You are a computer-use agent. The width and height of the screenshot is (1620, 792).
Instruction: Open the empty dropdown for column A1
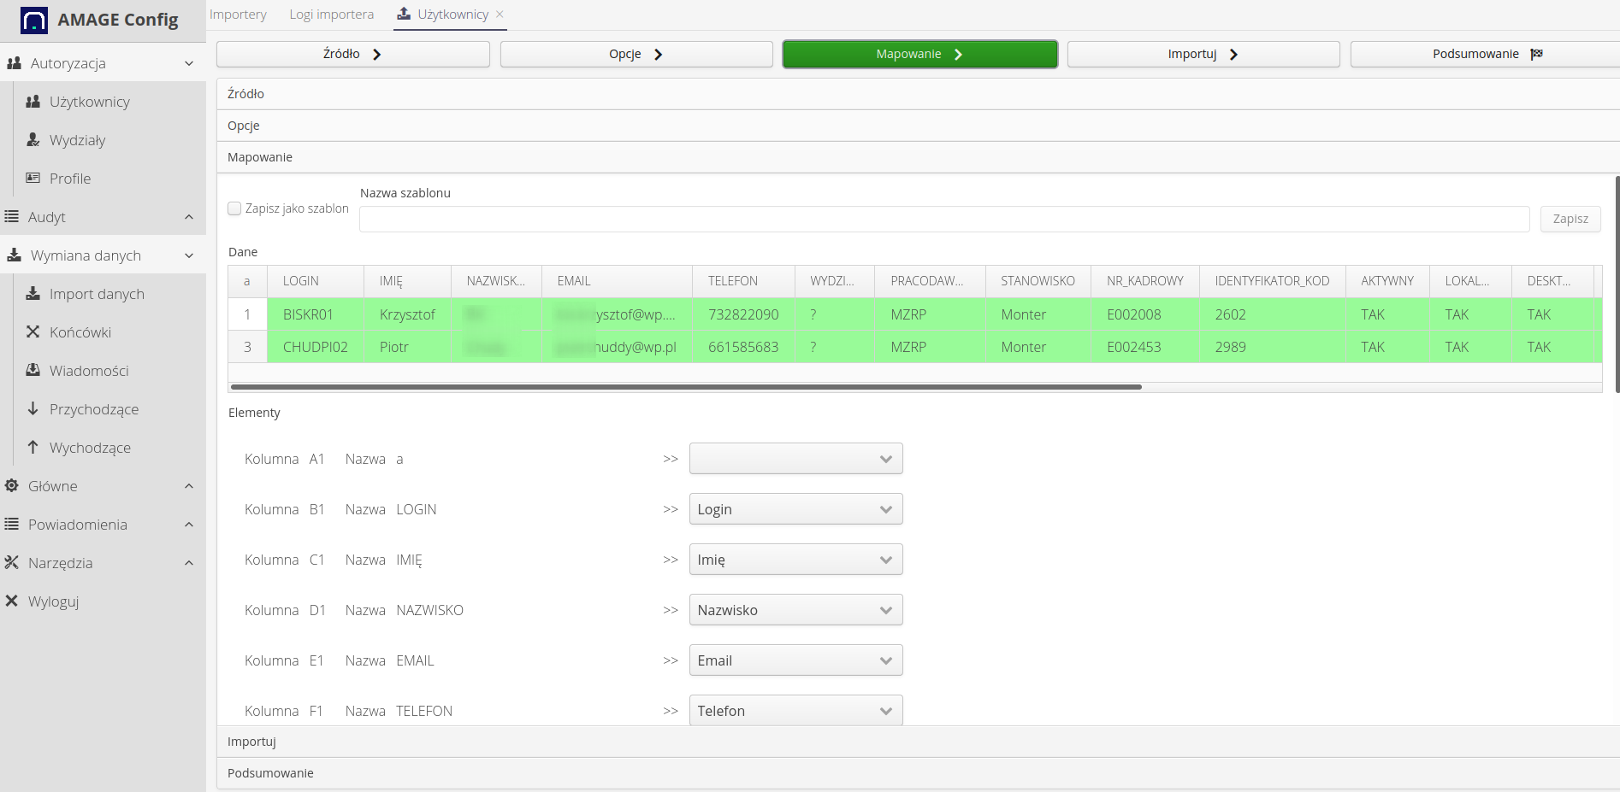pos(795,459)
